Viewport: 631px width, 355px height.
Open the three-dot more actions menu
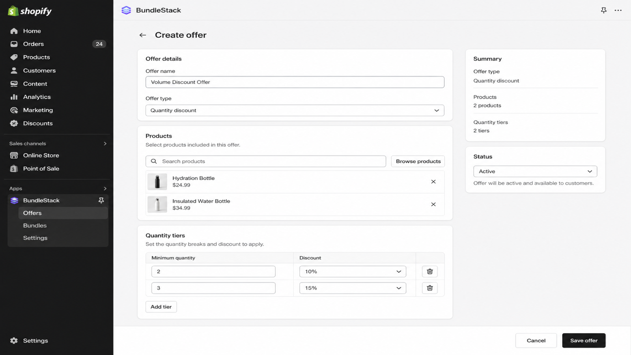[x=618, y=10]
